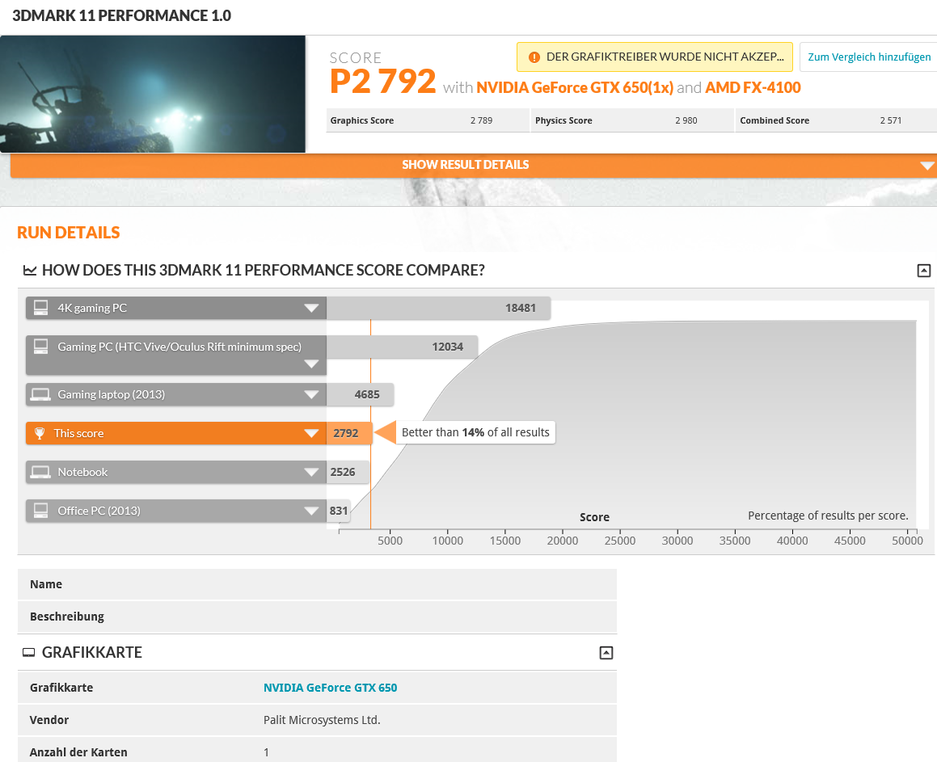Click the 2526 Notebook score value
Viewport: 937px width, 762px height.
343,473
